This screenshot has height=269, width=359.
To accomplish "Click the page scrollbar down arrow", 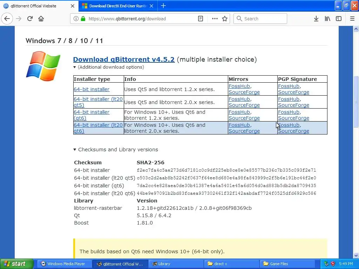I will 356,255.
